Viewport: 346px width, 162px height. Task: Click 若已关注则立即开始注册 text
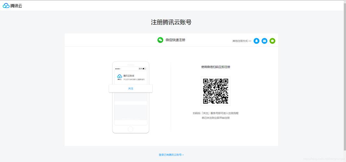click(216, 118)
